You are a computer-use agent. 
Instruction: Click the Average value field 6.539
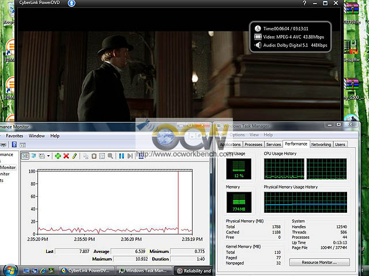click(129, 251)
